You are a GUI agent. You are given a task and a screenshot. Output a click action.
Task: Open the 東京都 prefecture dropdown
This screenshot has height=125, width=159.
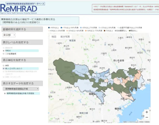pos(9,35)
